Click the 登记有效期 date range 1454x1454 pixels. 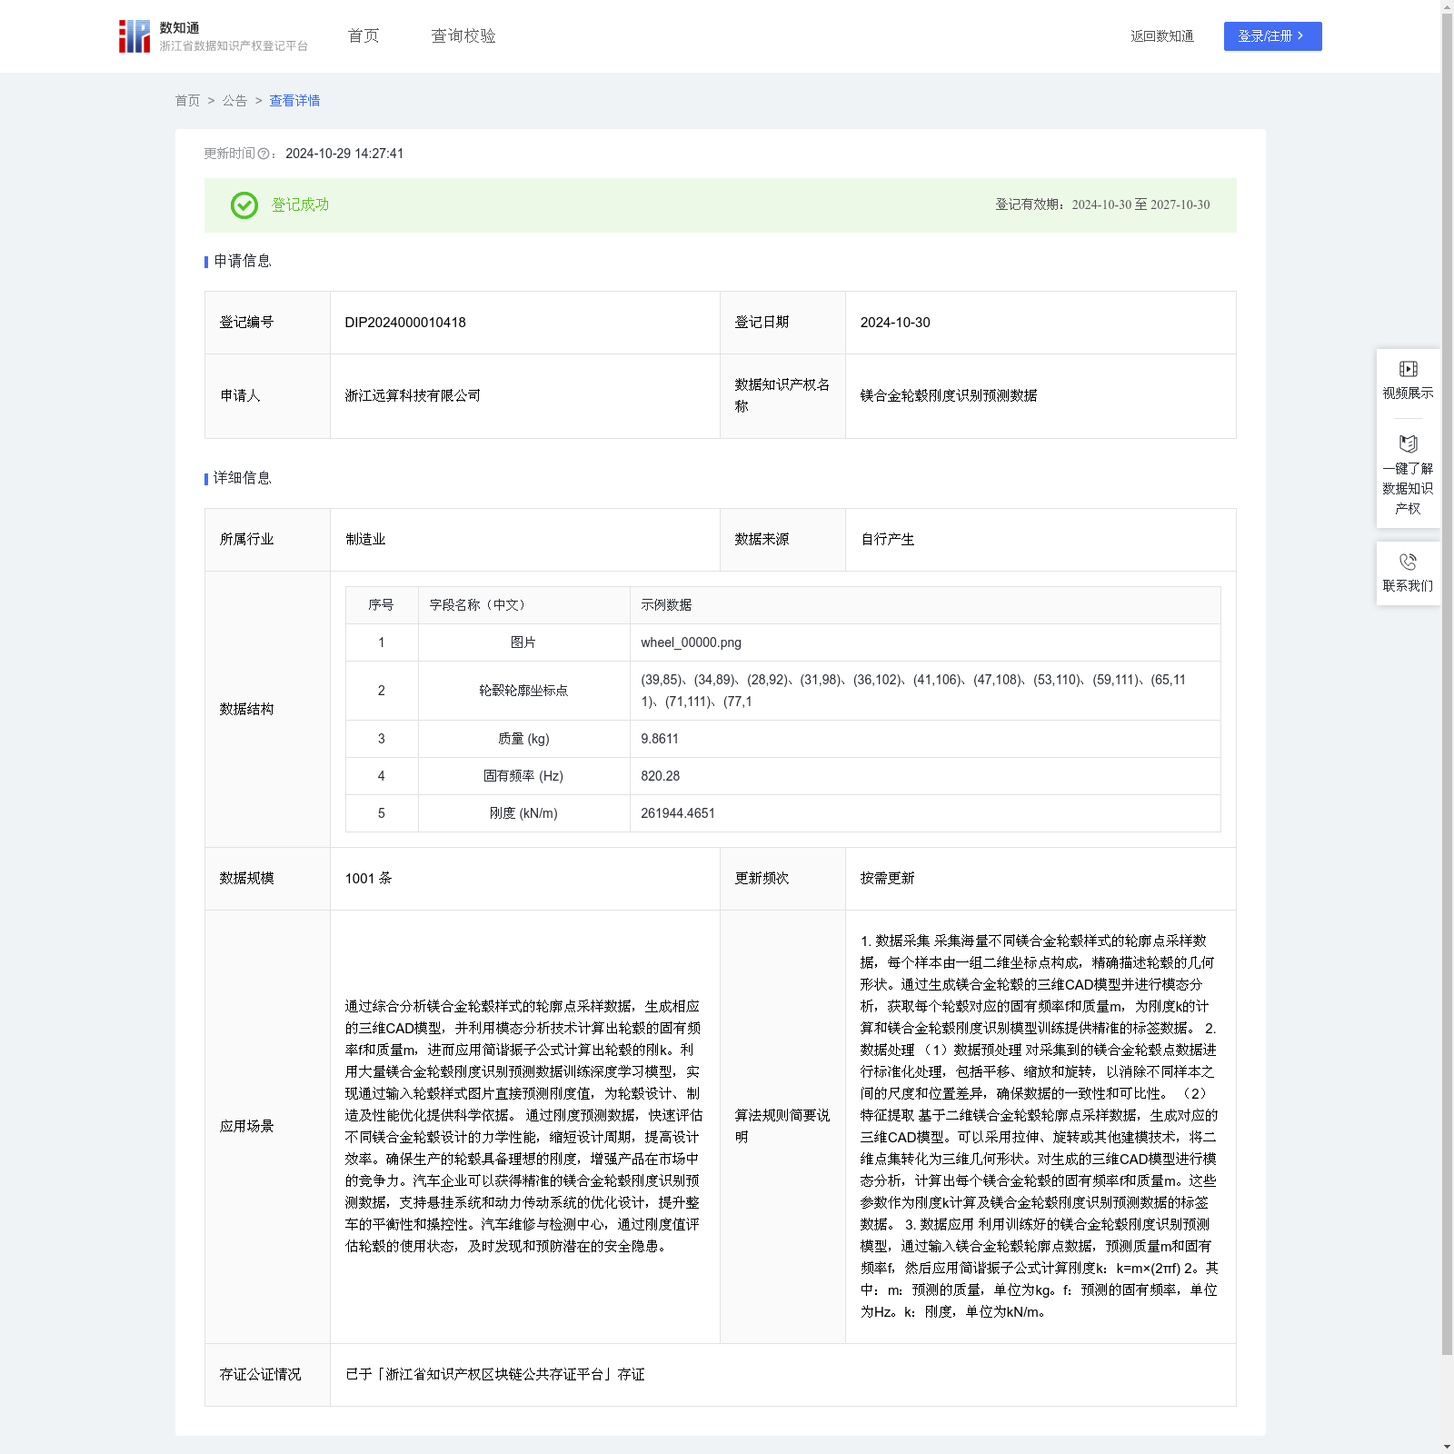(1140, 205)
